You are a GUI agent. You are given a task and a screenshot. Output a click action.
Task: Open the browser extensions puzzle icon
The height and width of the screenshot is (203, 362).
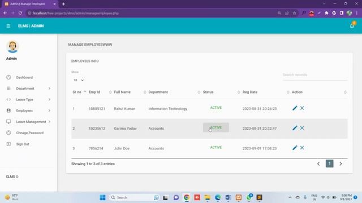click(326, 13)
